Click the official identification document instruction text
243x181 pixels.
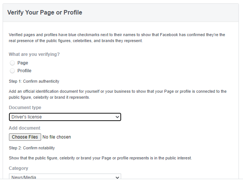point(117,94)
